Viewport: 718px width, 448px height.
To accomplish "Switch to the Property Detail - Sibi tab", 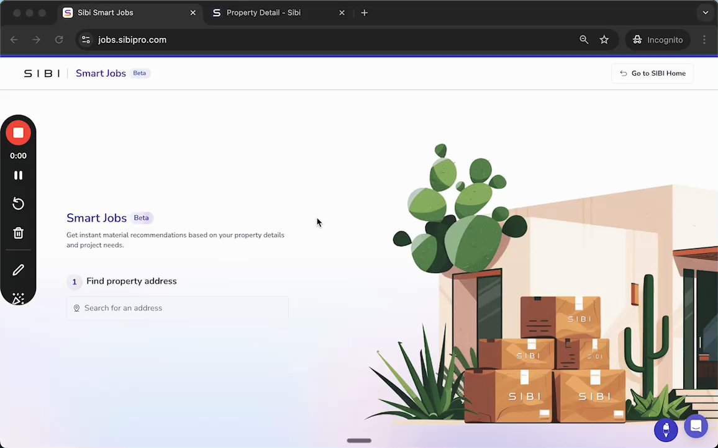I will pyautogui.click(x=279, y=13).
